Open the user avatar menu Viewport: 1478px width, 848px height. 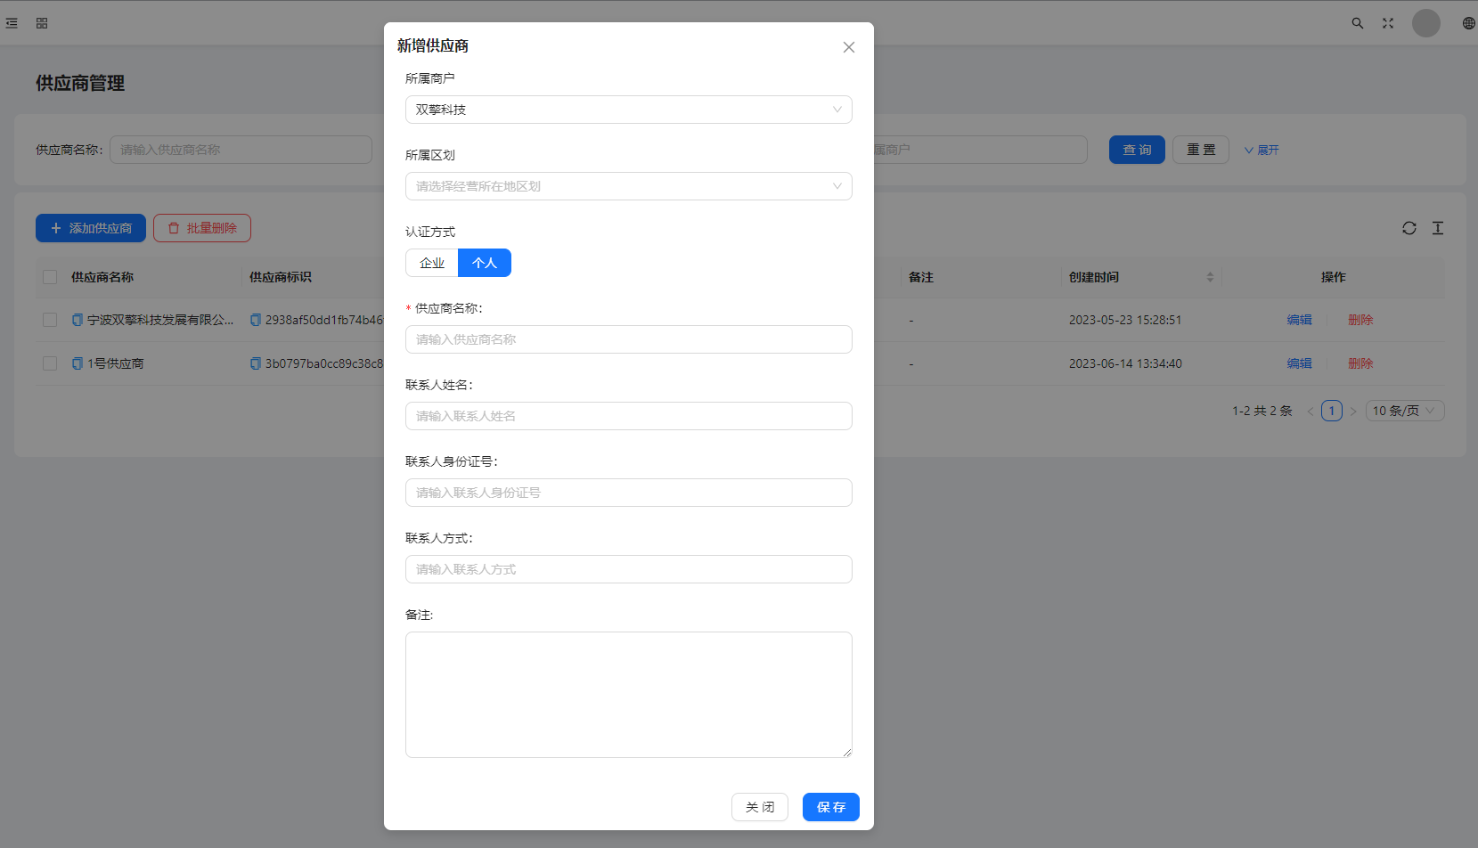(x=1426, y=23)
